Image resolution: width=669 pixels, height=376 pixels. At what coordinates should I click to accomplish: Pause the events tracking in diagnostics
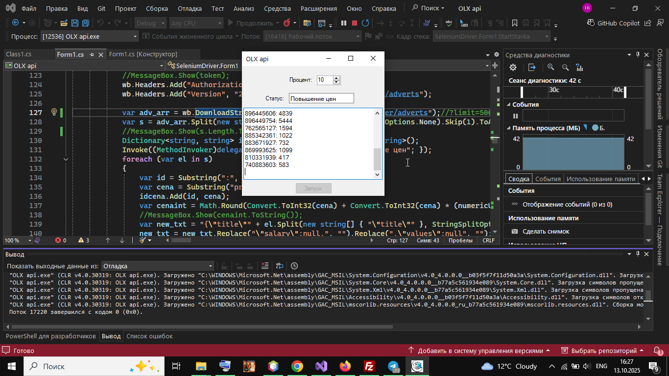click(x=515, y=116)
